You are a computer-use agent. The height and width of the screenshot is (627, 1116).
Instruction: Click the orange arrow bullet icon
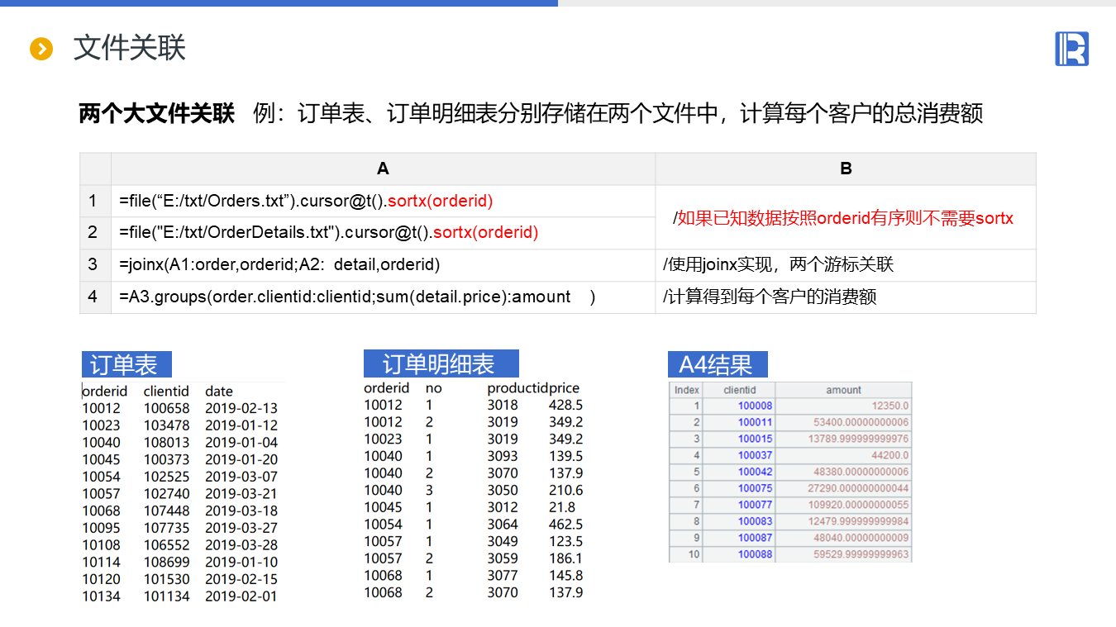(x=41, y=49)
